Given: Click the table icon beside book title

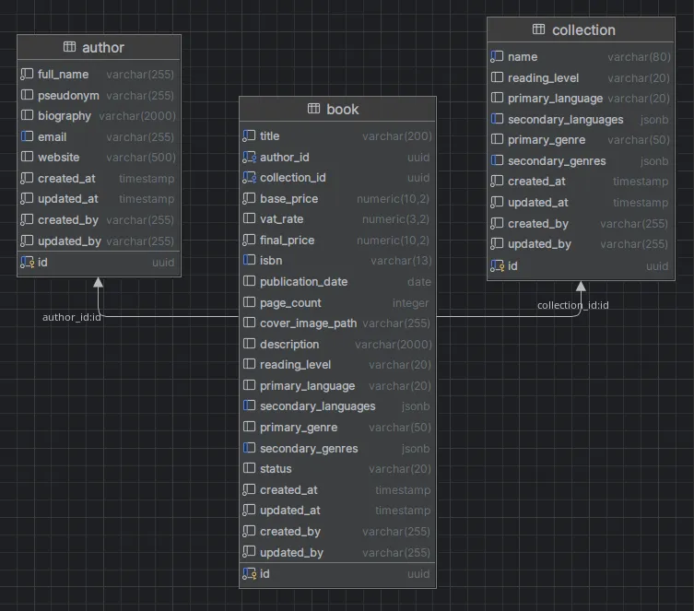Looking at the screenshot, I should coord(313,108).
